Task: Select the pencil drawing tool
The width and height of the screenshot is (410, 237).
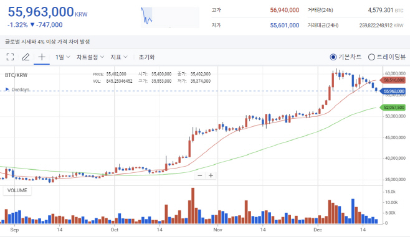Action: point(26,57)
